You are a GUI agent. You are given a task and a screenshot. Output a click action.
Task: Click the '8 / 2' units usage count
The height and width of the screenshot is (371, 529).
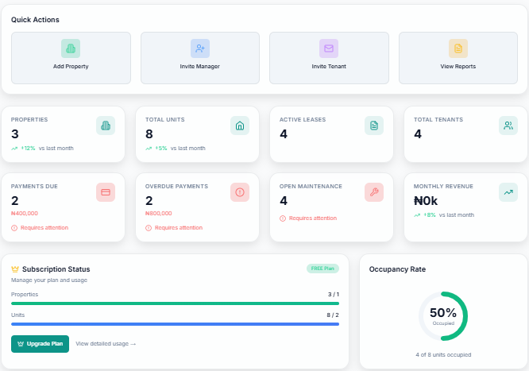[333, 315]
